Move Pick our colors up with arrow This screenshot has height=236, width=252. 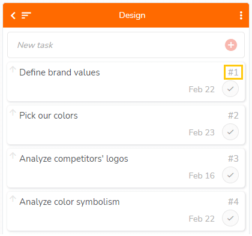(x=13, y=113)
